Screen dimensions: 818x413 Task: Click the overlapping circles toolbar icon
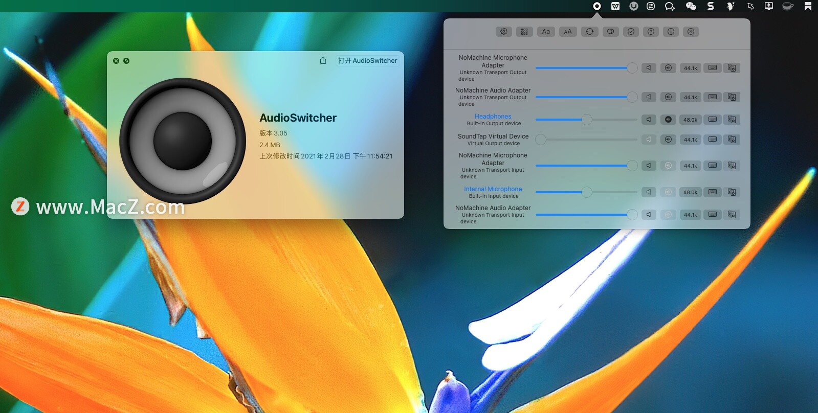coord(610,32)
